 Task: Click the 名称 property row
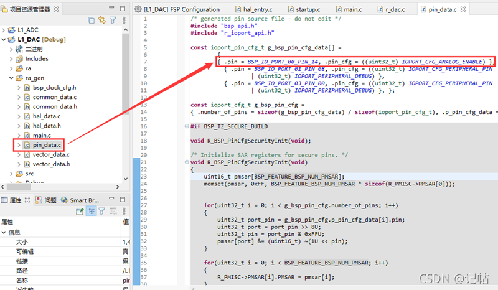click(65, 280)
